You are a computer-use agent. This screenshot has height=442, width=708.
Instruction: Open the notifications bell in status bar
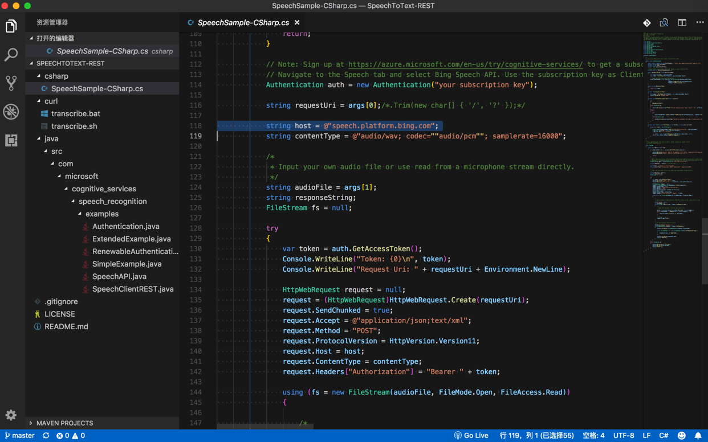698,436
